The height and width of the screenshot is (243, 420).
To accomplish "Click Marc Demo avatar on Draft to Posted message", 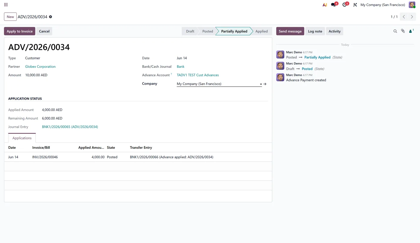I will tap(280, 66).
